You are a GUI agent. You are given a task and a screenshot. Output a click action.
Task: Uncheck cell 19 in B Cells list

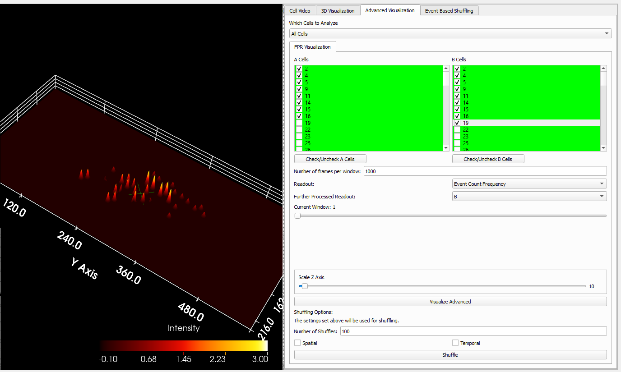tap(457, 123)
